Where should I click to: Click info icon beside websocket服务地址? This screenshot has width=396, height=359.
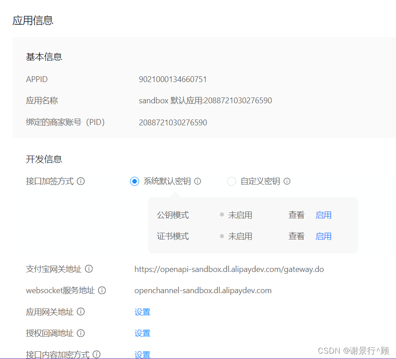coord(102,290)
